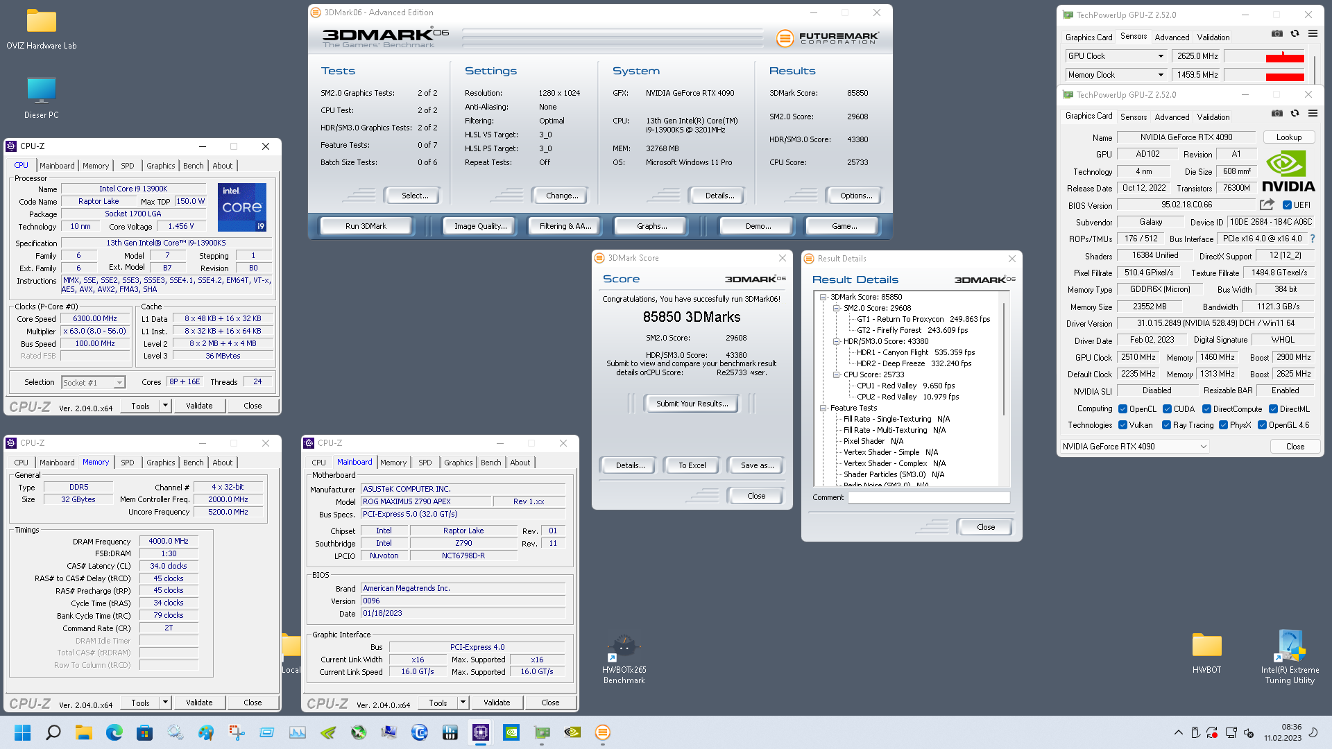Screen dimensions: 1332x749
Task: Switch to Bench tab in CPU-Z CPU window
Action: click(194, 166)
